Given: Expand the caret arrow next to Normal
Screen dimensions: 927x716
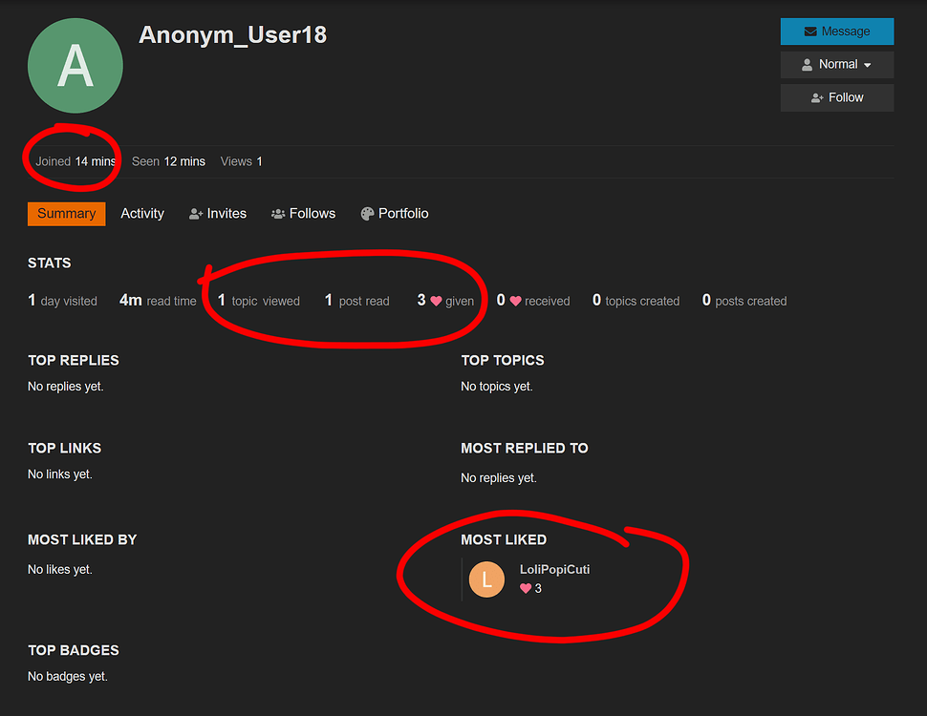Looking at the screenshot, I should coord(868,65).
